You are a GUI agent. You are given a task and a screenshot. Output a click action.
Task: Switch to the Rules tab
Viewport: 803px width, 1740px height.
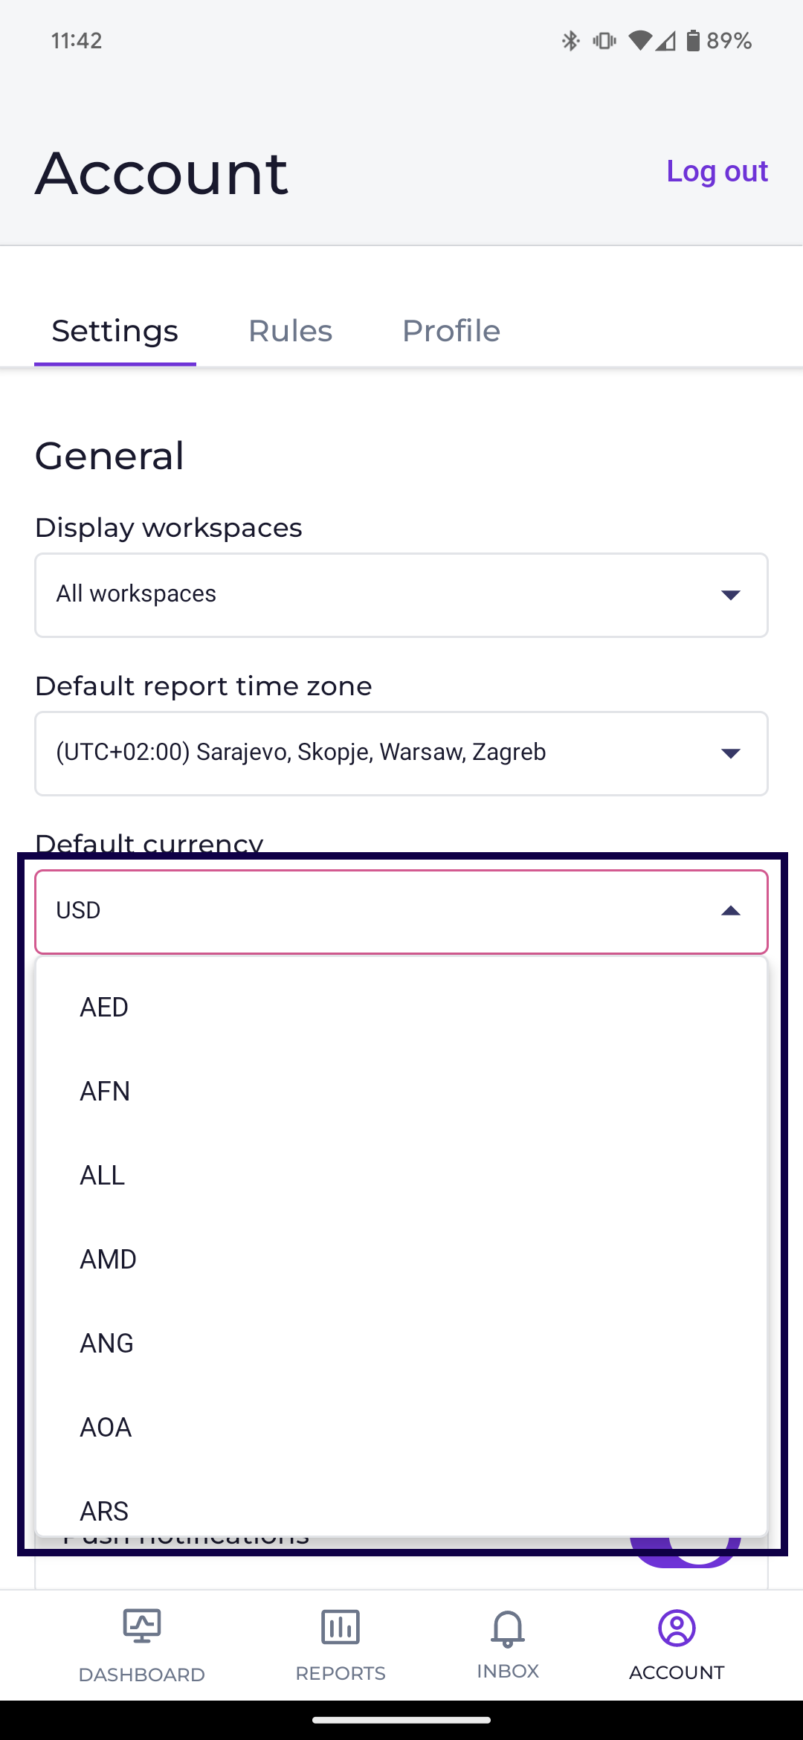click(290, 331)
